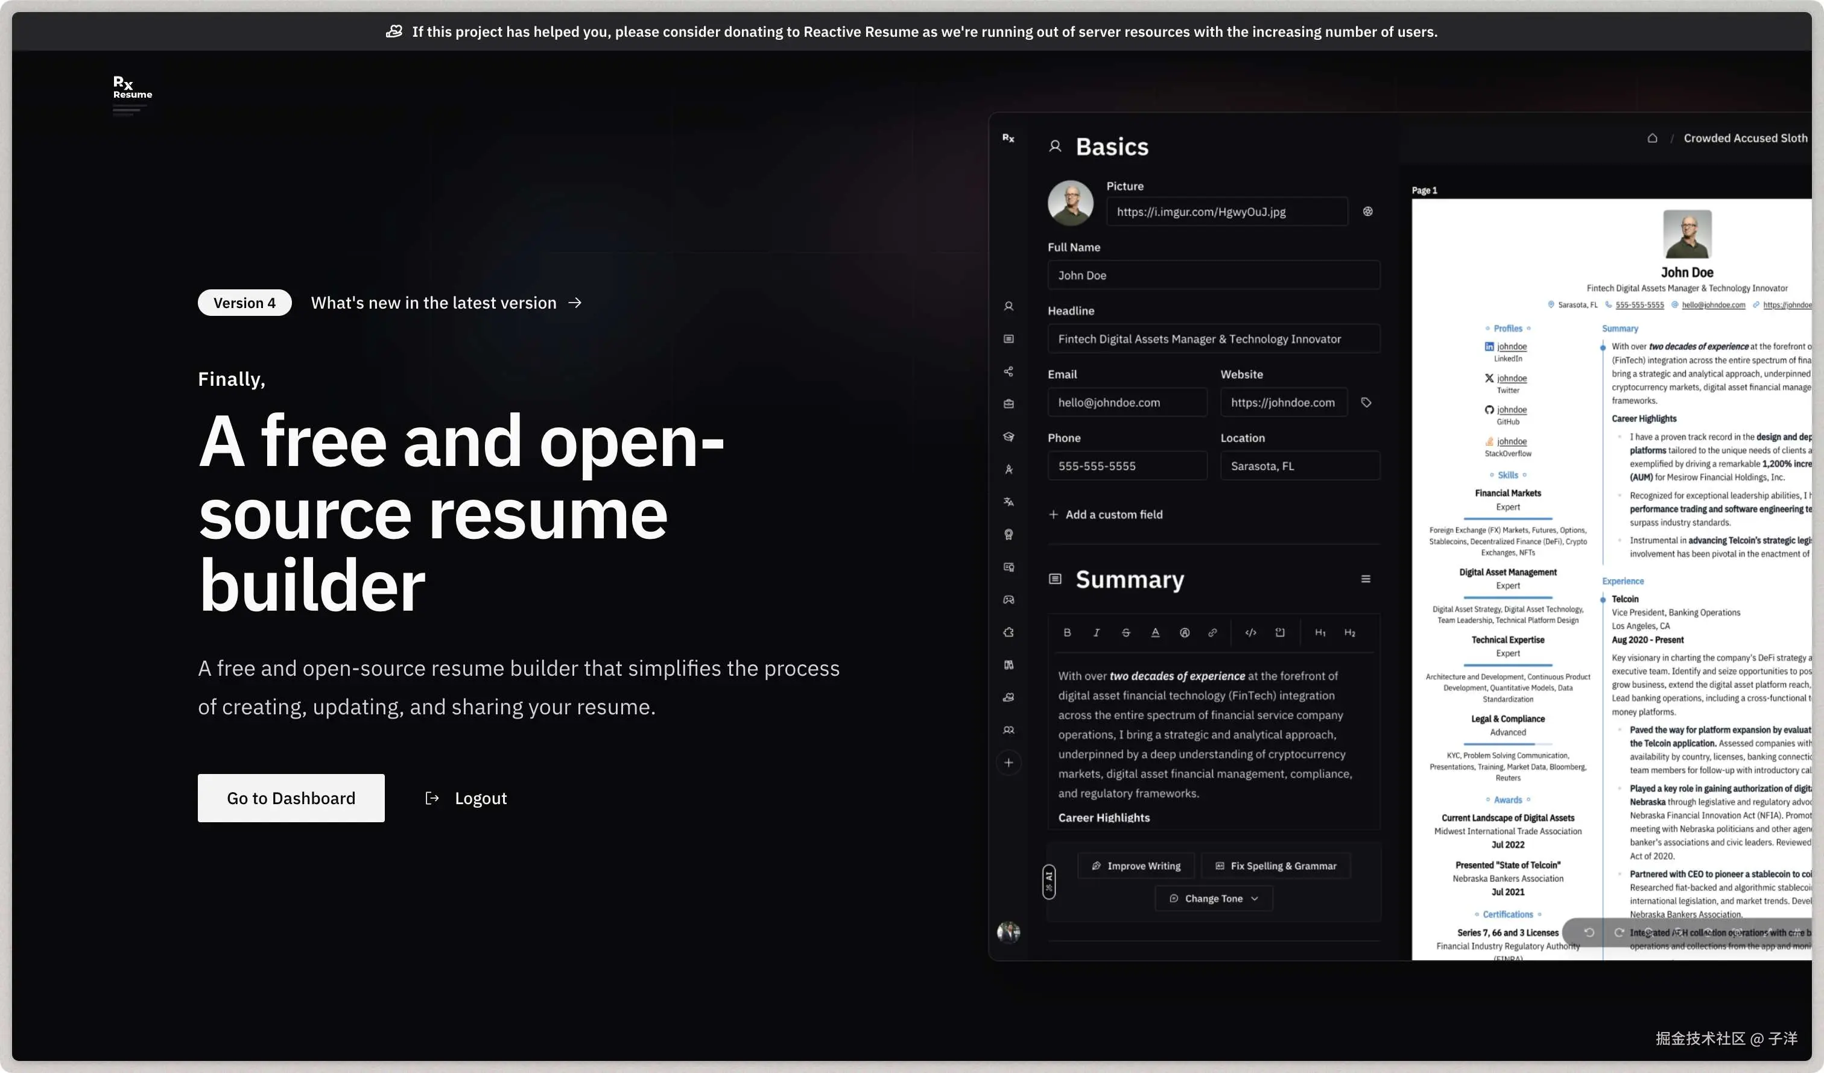Click tag icon next to Website
The height and width of the screenshot is (1073, 1824).
pyautogui.click(x=1366, y=402)
